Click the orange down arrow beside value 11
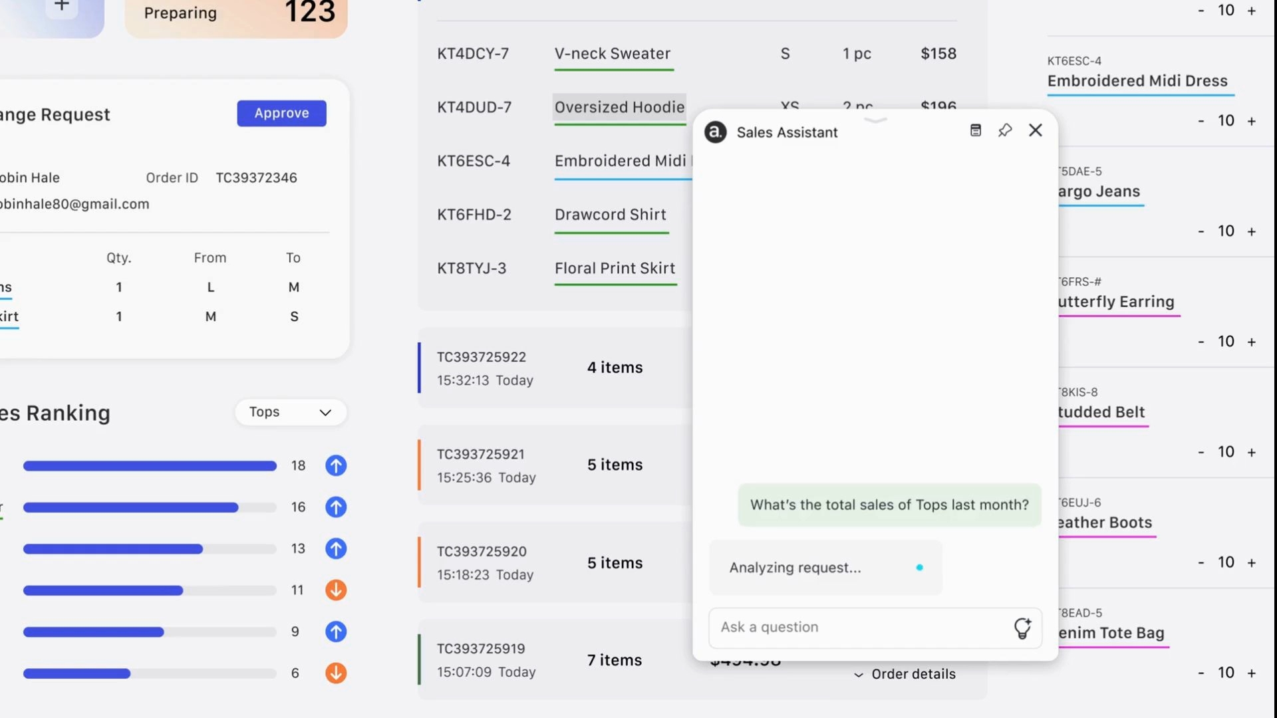This screenshot has width=1277, height=718. [x=336, y=590]
